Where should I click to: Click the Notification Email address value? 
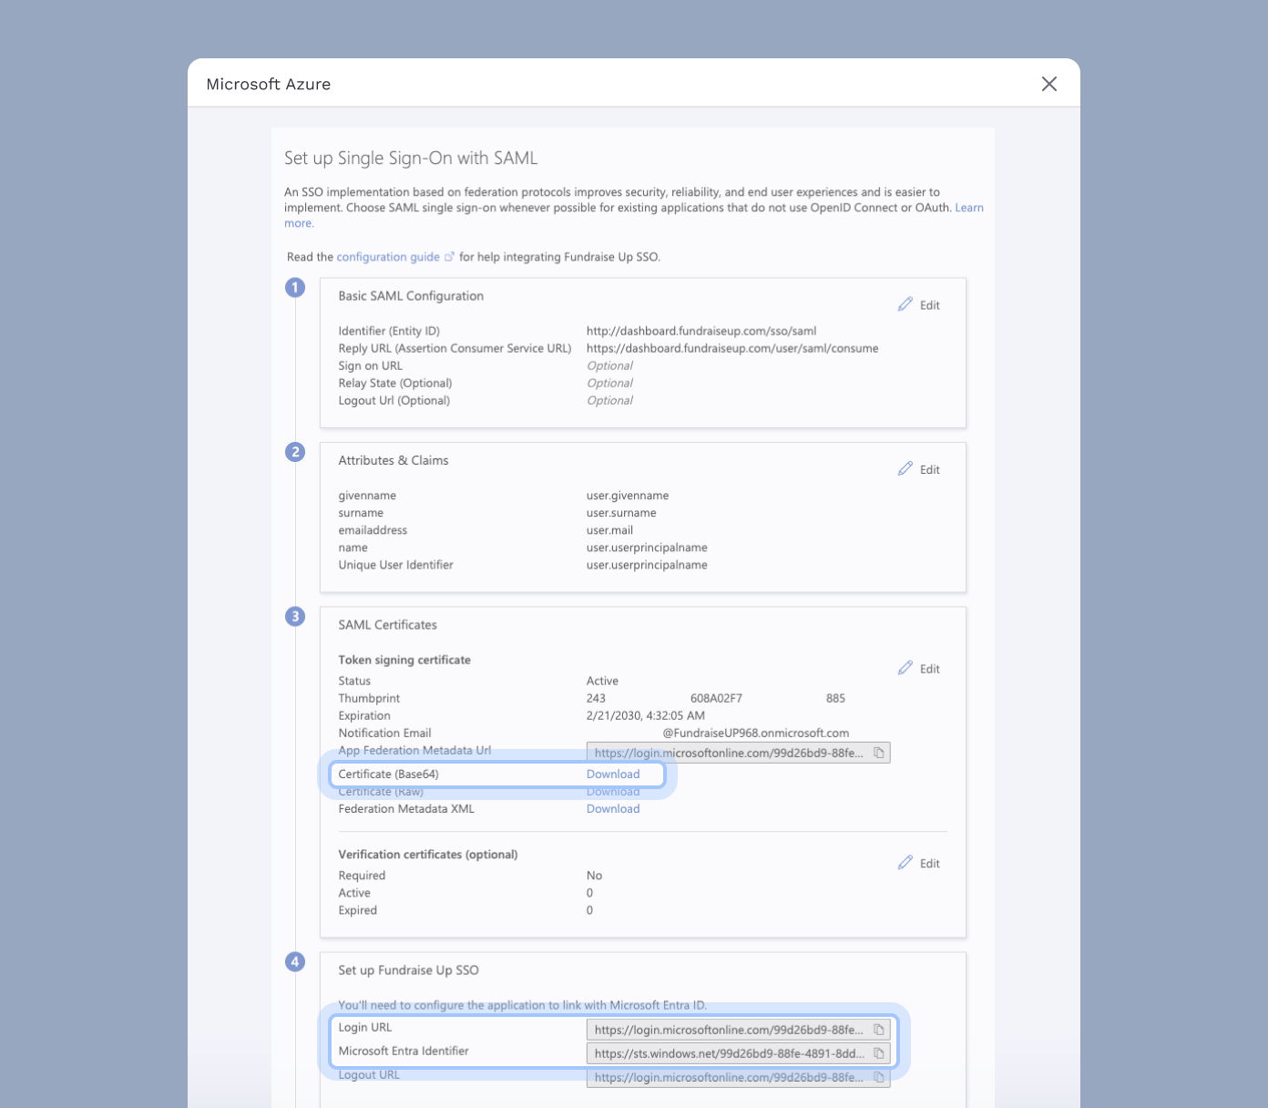755,734
